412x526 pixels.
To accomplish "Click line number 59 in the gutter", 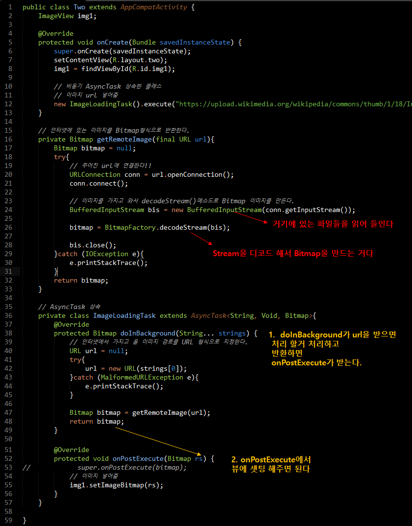I will [8, 520].
